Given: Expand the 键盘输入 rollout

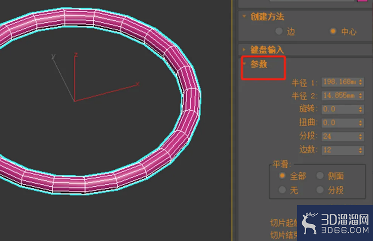Looking at the screenshot, I should pyautogui.click(x=244, y=50).
